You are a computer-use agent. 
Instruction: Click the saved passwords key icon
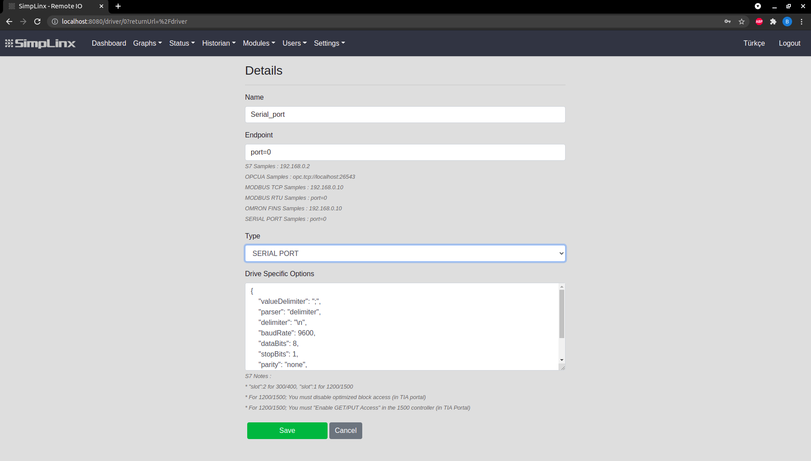[x=728, y=22]
